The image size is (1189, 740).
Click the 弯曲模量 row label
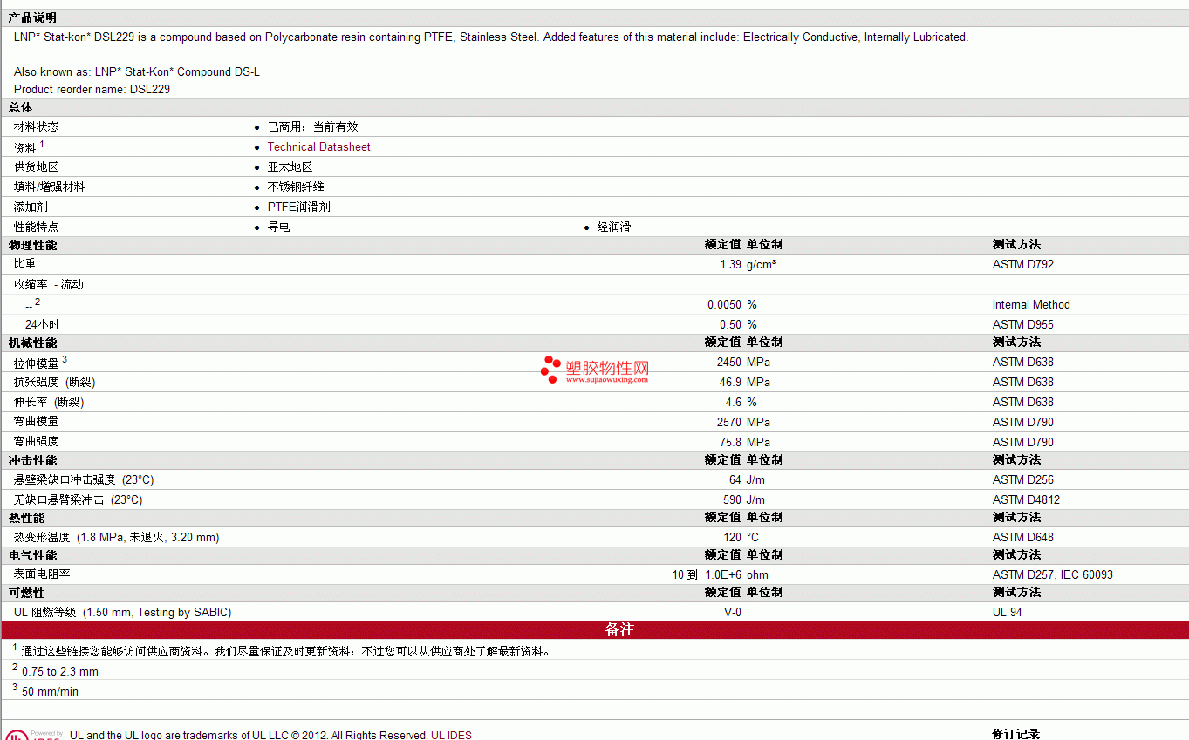pyautogui.click(x=37, y=422)
